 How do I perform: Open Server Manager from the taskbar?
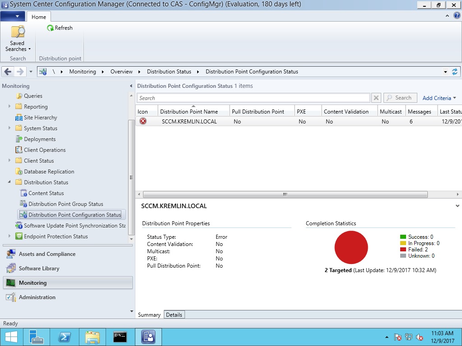[37, 337]
